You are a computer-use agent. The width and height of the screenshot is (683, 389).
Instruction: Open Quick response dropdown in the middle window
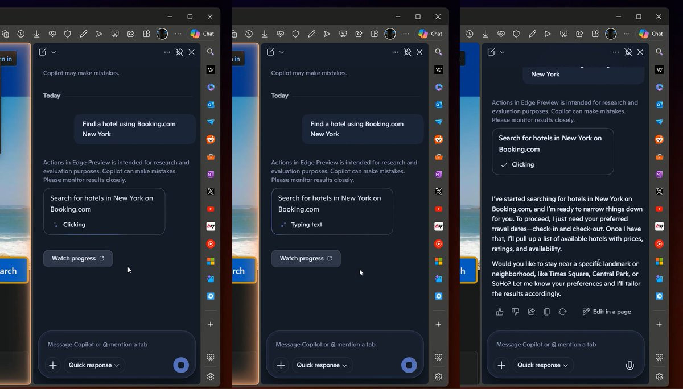pyautogui.click(x=322, y=365)
